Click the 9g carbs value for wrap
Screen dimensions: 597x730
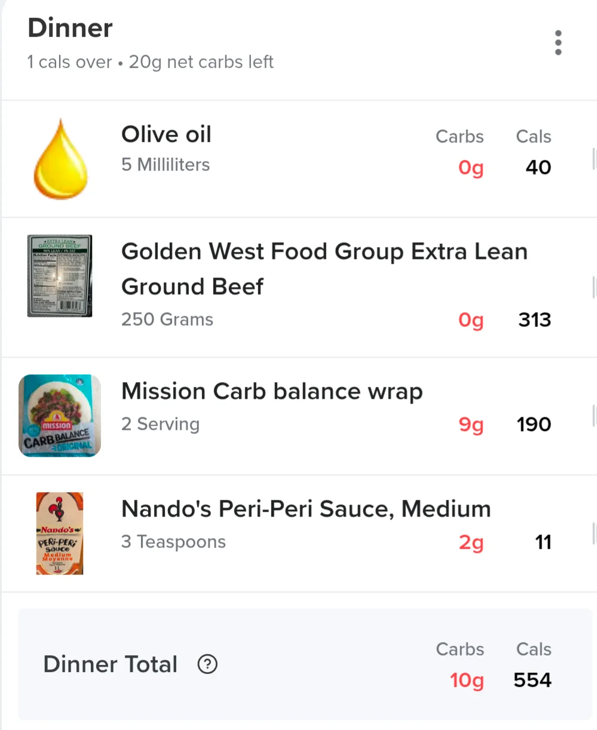tap(471, 425)
